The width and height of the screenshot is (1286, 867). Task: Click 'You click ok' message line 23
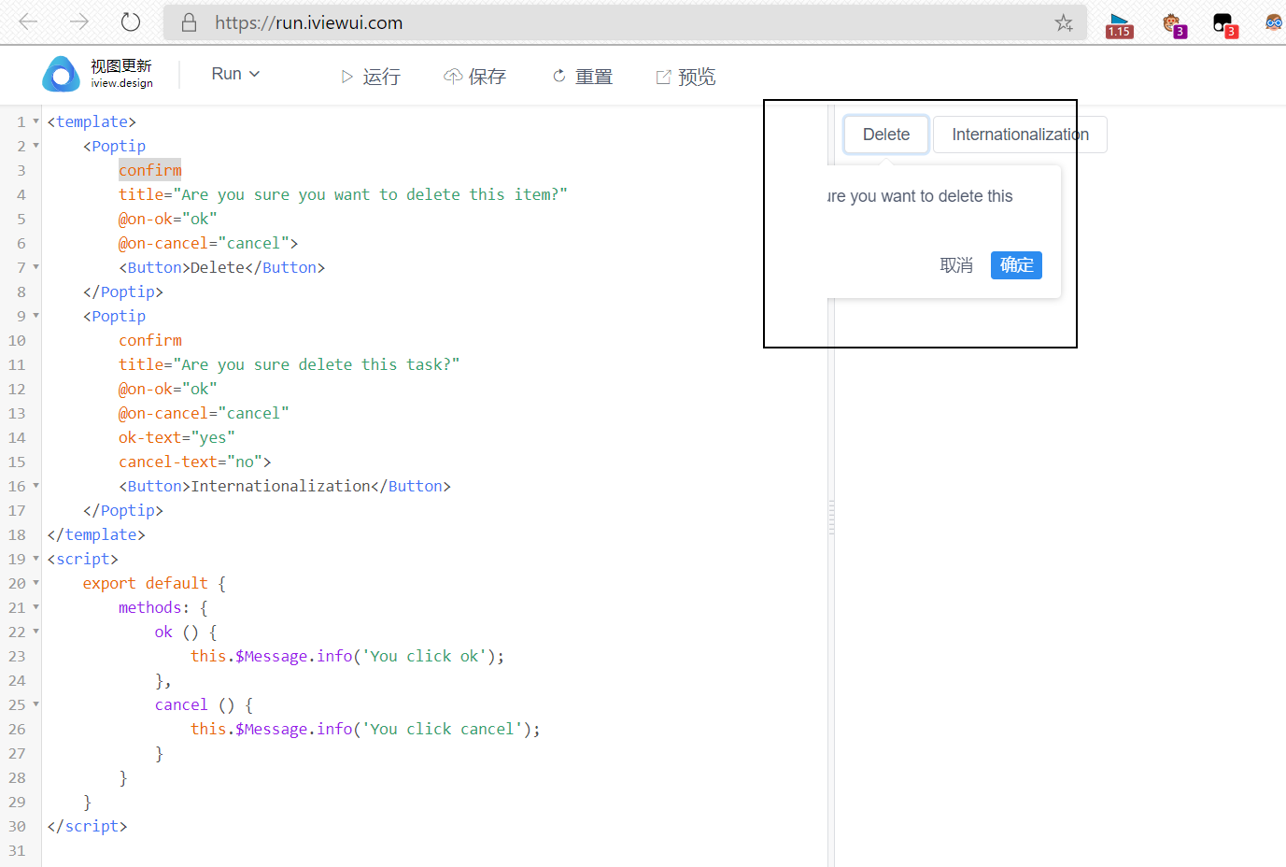(x=426, y=656)
